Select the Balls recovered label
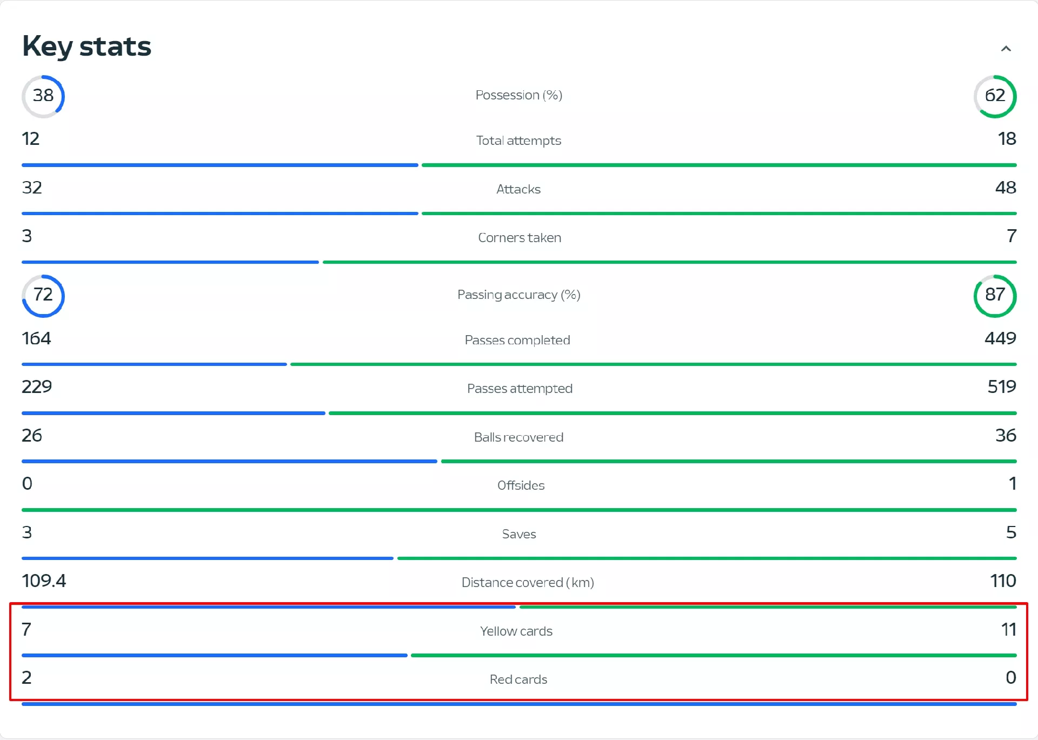 (518, 437)
